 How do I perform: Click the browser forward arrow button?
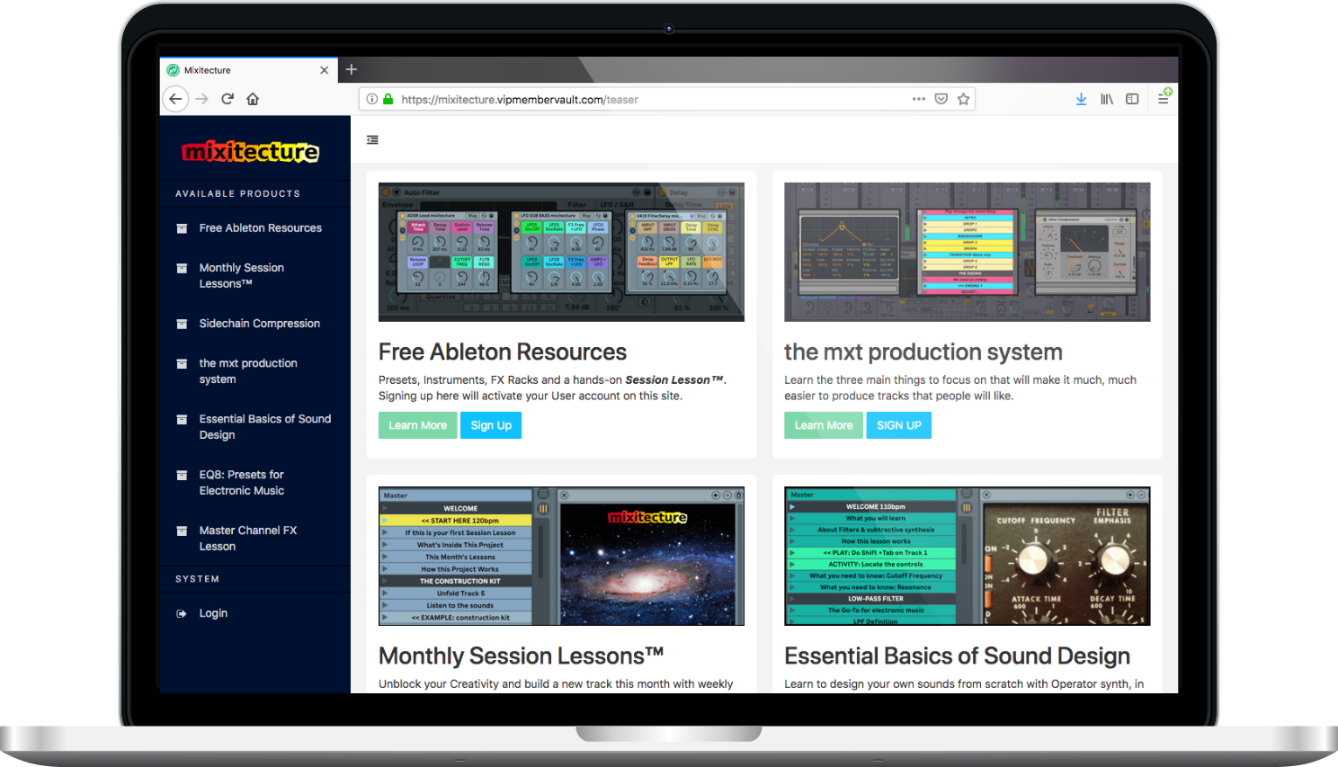pyautogui.click(x=202, y=99)
